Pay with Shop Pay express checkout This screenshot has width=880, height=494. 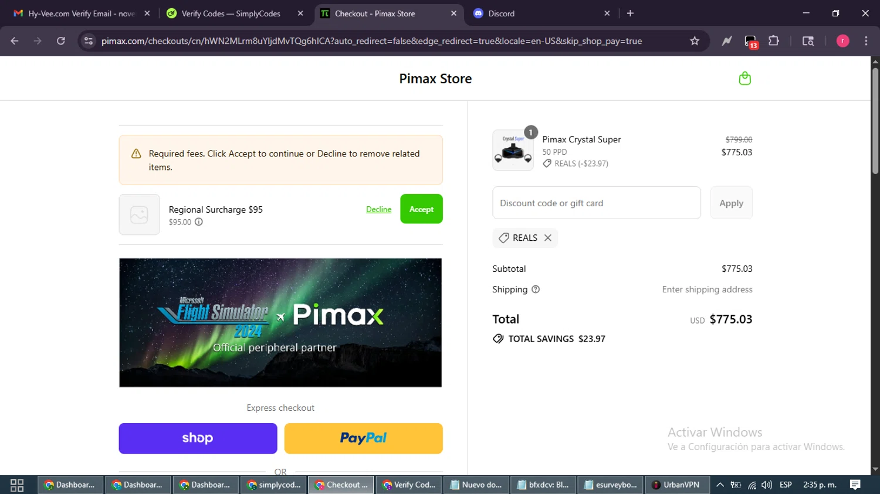click(198, 438)
